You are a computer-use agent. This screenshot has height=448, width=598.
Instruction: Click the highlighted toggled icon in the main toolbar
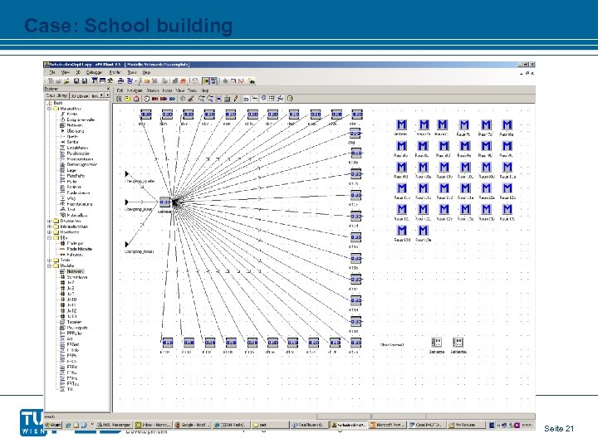206,80
